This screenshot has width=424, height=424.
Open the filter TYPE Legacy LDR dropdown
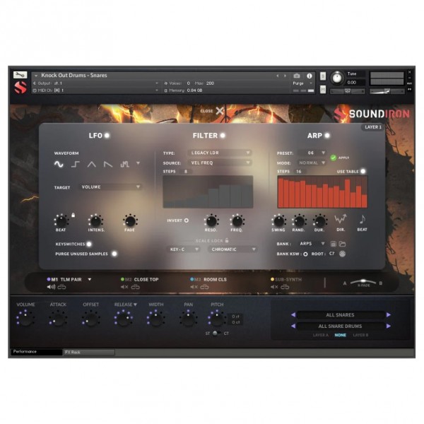pyautogui.click(x=220, y=153)
